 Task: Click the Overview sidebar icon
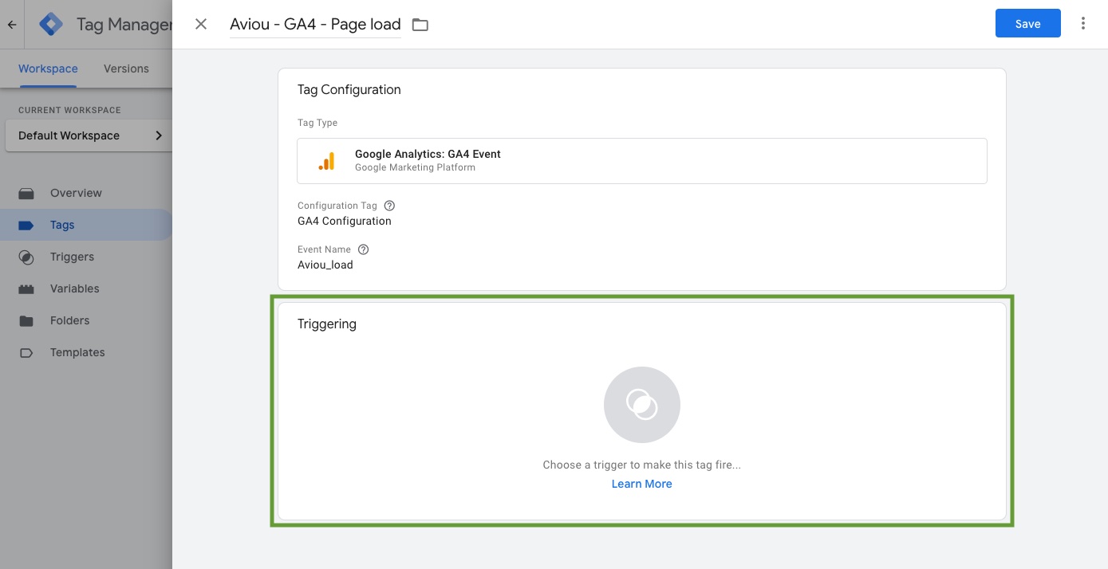click(x=26, y=193)
